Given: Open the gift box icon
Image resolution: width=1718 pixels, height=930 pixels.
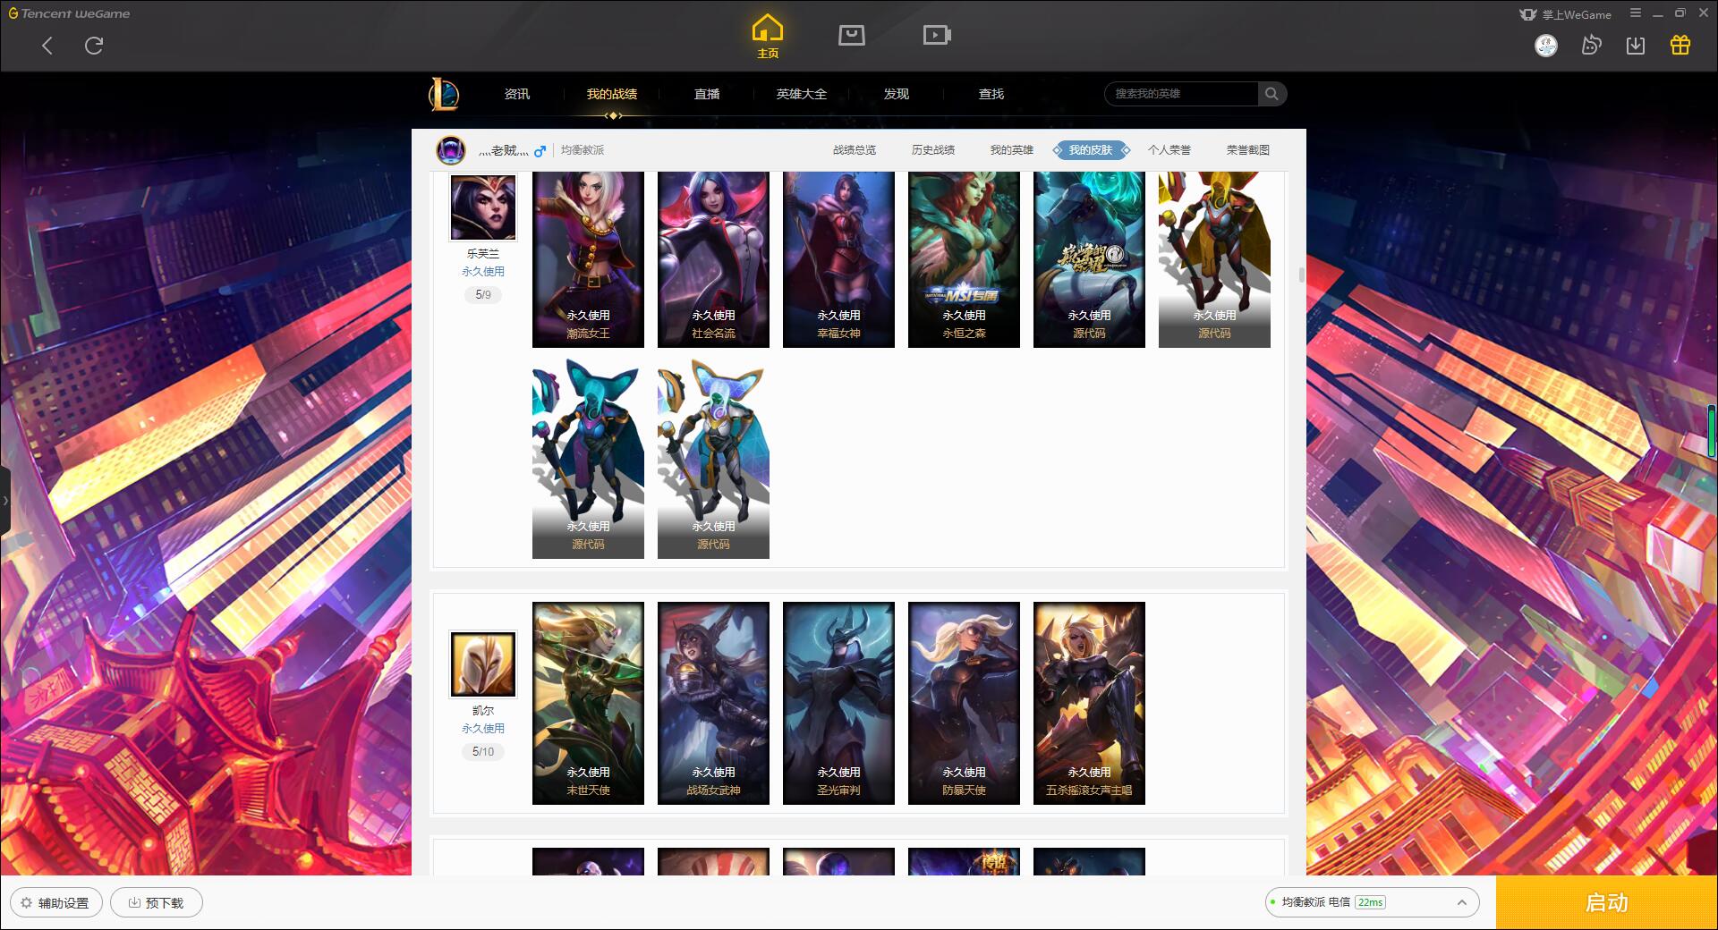Looking at the screenshot, I should 1680,46.
